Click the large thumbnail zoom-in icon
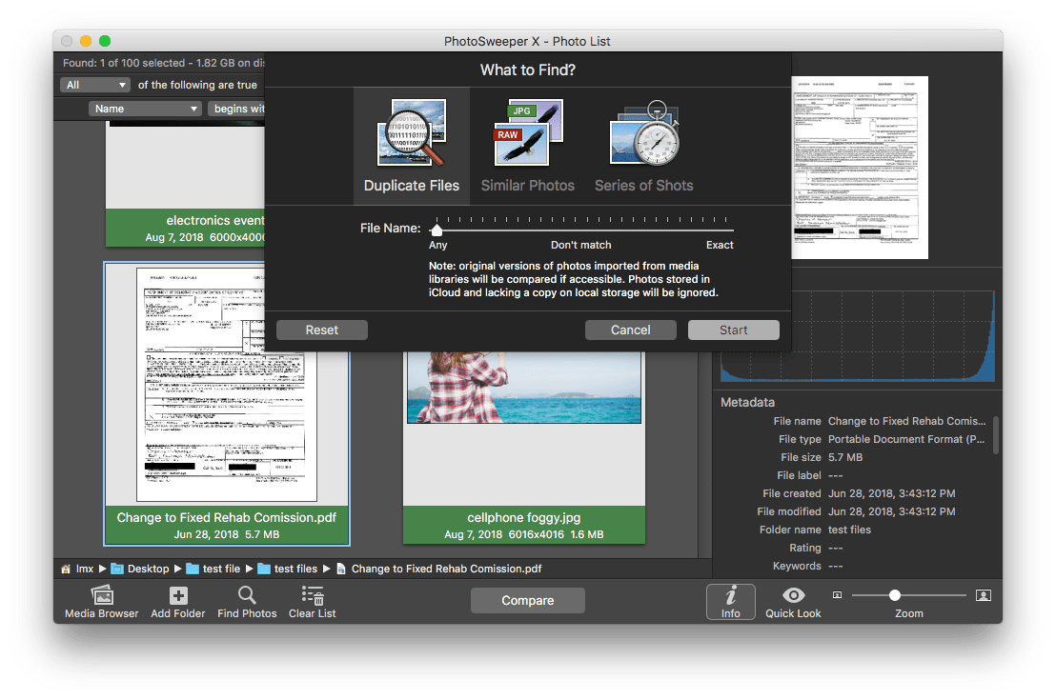1056x700 pixels. 984,595
